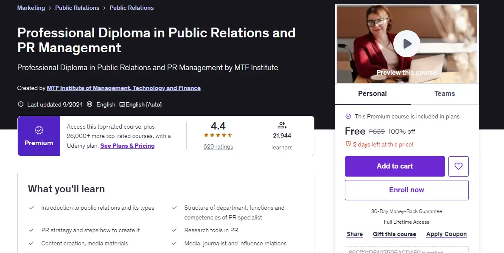The image size is (504, 253).
Task: Click checkmark beside Media, journalist and influence relations
Action: click(x=174, y=243)
